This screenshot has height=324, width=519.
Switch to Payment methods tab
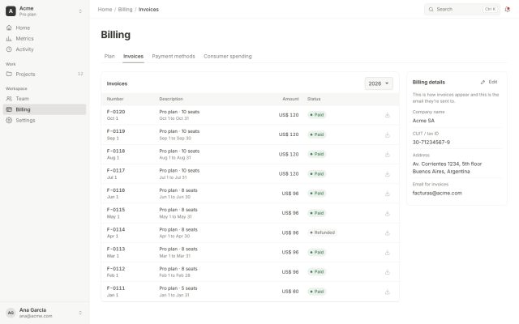coord(174,56)
